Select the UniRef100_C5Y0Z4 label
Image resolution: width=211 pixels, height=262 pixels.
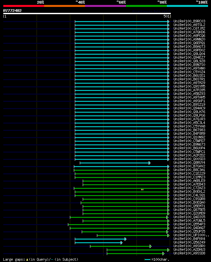189,72
